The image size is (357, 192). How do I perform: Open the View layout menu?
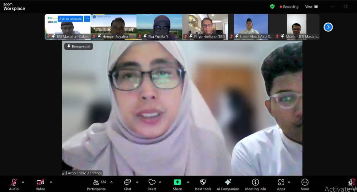311,7
